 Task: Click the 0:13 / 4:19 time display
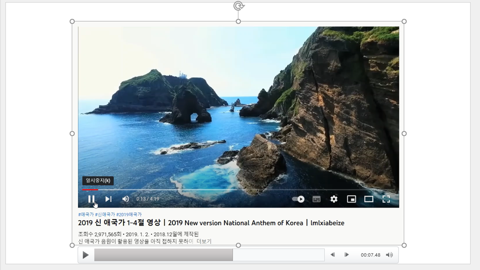pyautogui.click(x=148, y=199)
